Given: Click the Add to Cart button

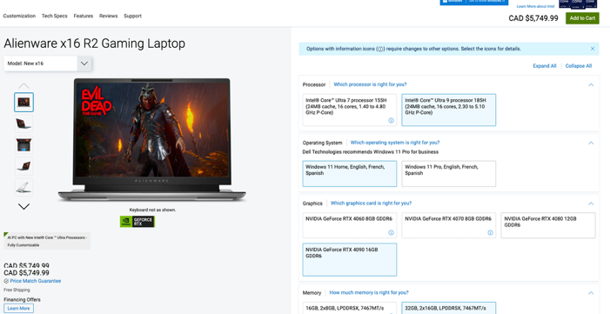Looking at the screenshot, I should point(582,18).
